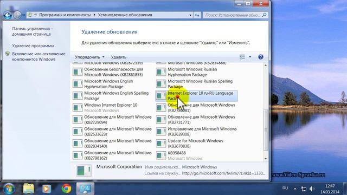This screenshot has width=347, height=195.
Task: Select the KB2834140 update icon
Action: point(78,144)
